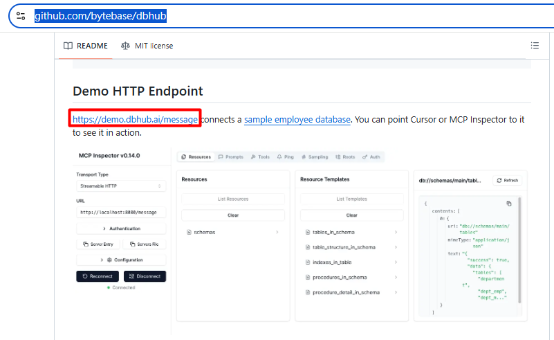Select Prompts tab in MCP Inspector
Viewport: 554px width, 340px height.
click(231, 156)
